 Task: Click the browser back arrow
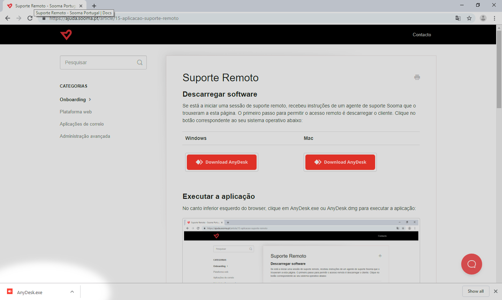[8, 18]
